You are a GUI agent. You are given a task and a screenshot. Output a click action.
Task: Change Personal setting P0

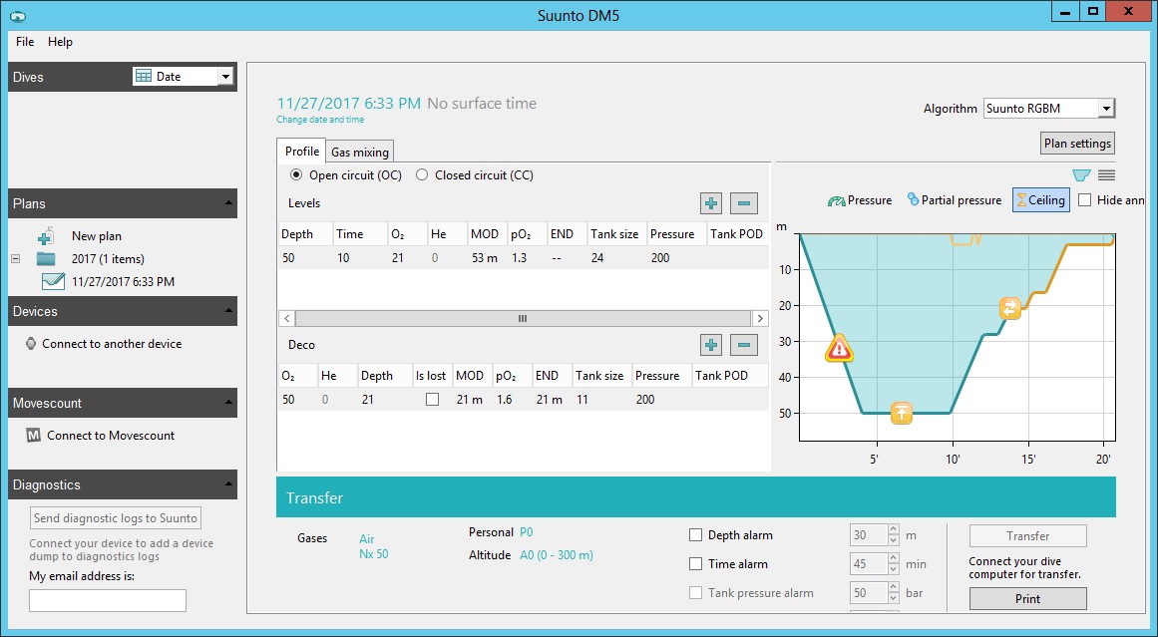[x=527, y=531]
